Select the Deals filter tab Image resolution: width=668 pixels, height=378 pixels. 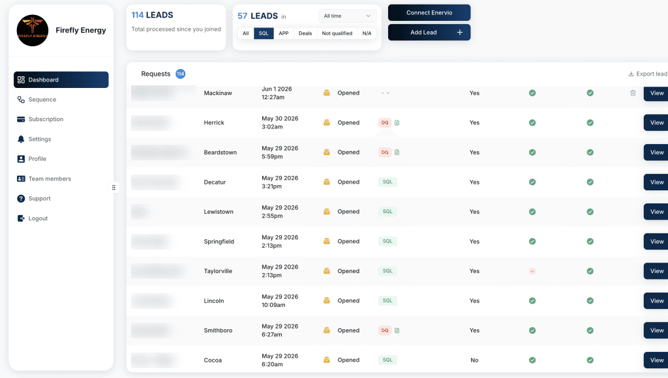pyautogui.click(x=305, y=33)
